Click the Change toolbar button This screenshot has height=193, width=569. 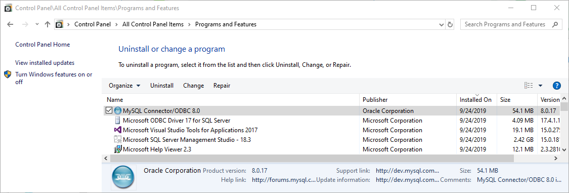click(193, 86)
